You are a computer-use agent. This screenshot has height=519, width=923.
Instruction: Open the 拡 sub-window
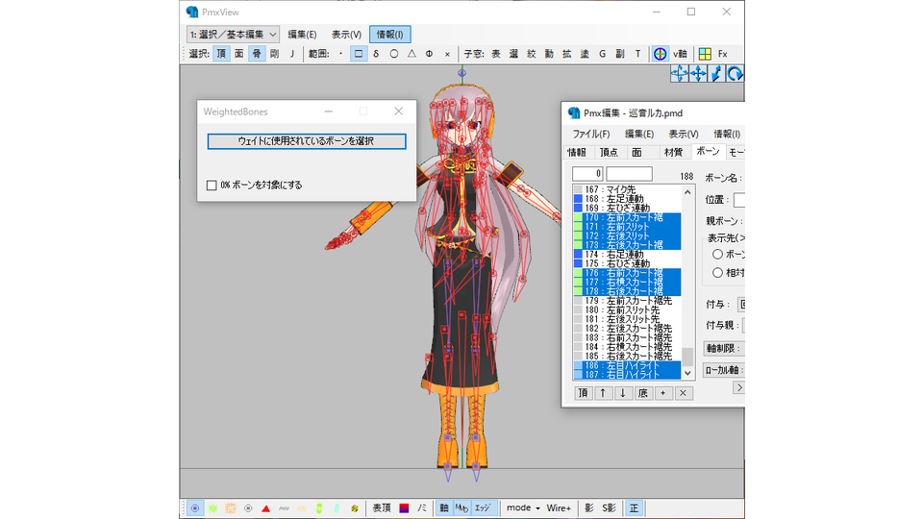tap(567, 54)
